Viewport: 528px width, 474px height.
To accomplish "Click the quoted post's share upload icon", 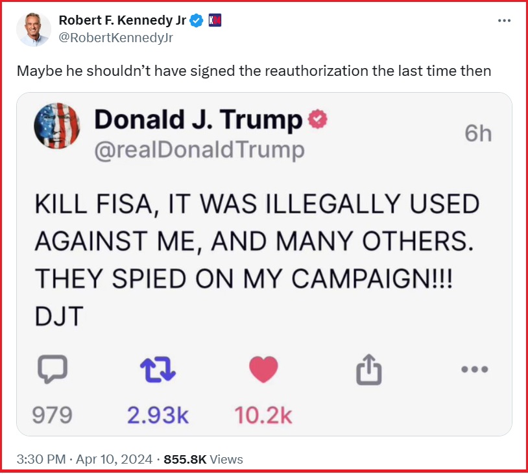I will pyautogui.click(x=369, y=370).
